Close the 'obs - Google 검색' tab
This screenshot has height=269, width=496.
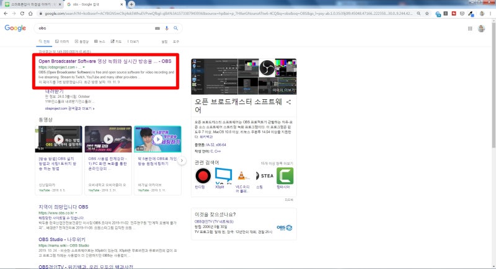tap(122, 4)
